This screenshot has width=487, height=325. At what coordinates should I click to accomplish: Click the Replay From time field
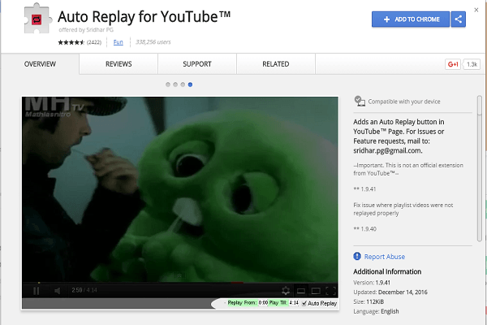263,303
